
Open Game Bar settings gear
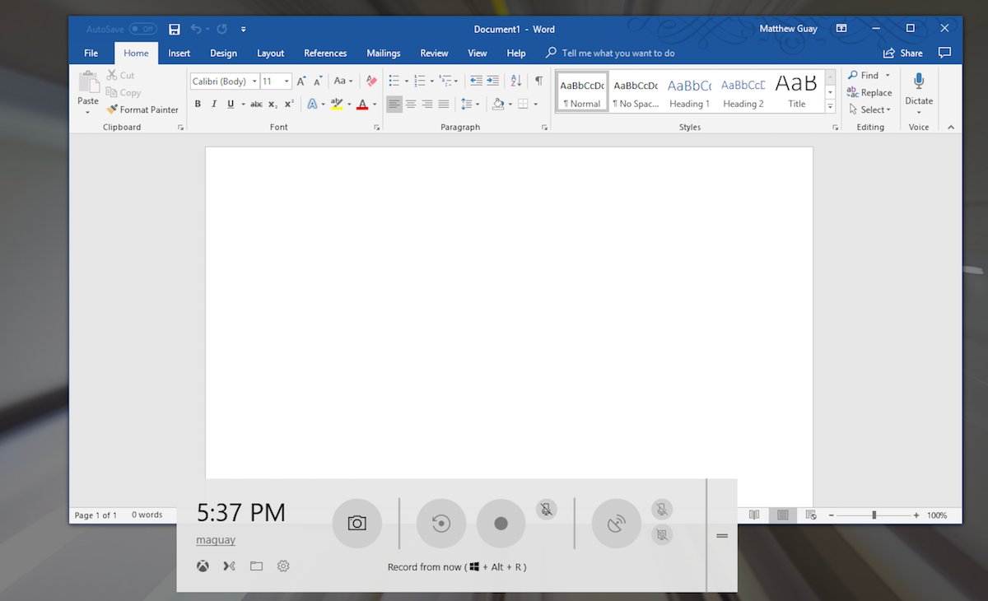point(283,566)
